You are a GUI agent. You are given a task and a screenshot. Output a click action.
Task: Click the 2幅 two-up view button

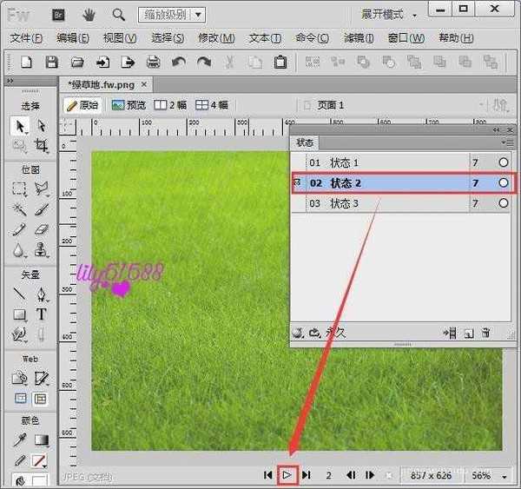point(170,105)
